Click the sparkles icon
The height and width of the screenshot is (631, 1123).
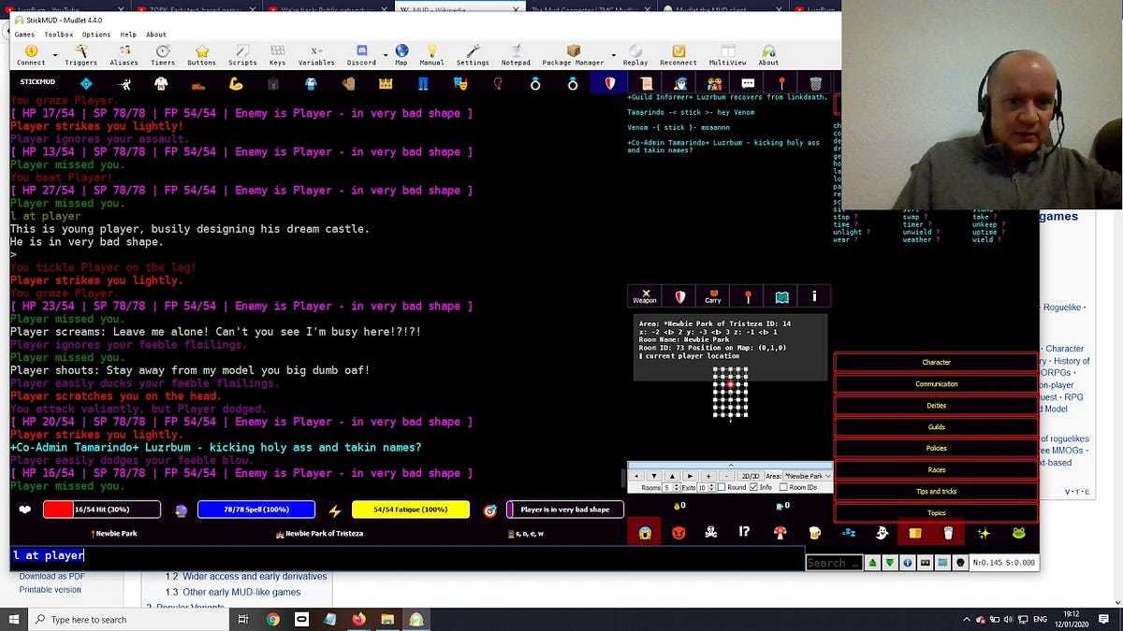(x=984, y=533)
